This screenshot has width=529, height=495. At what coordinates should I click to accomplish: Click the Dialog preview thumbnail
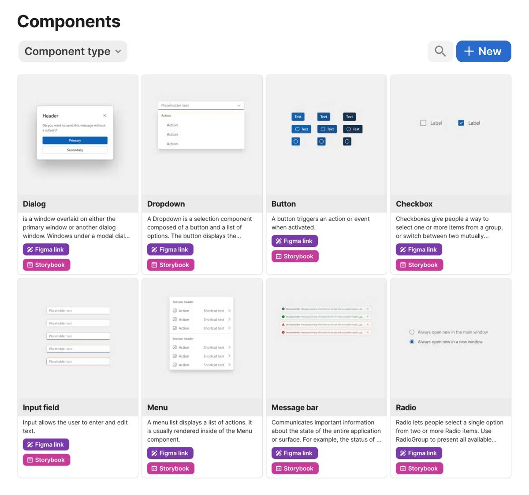tap(75, 133)
